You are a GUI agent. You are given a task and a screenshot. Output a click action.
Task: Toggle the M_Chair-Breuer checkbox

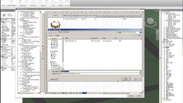click(22, 49)
